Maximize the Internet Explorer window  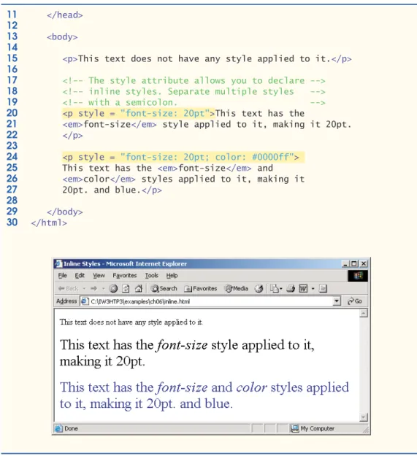pos(354,264)
